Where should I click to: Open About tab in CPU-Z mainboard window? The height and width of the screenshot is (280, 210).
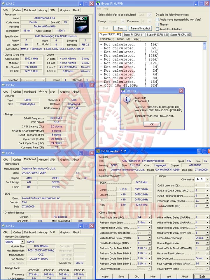pyautogui.click(x=76, y=159)
